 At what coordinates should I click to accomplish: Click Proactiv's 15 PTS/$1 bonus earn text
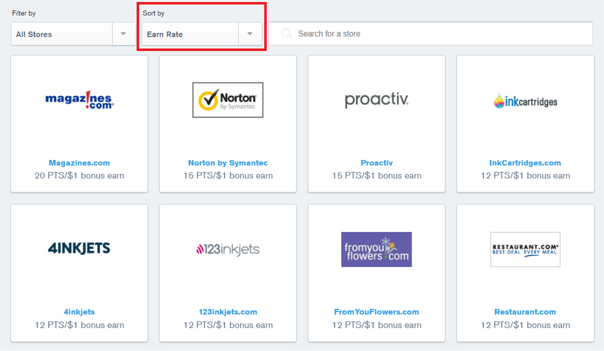point(376,175)
